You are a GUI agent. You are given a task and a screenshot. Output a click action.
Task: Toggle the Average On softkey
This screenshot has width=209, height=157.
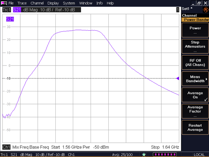[x=195, y=95]
